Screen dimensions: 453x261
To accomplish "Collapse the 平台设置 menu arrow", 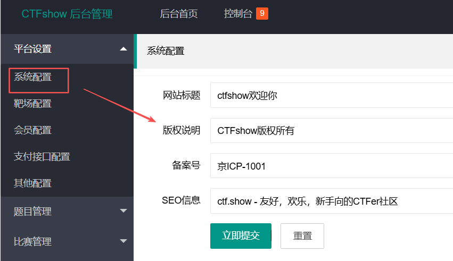I will coord(123,49).
